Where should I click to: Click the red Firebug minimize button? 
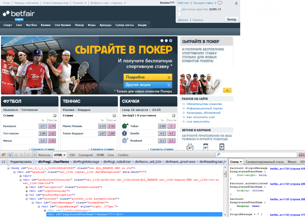click(300, 154)
